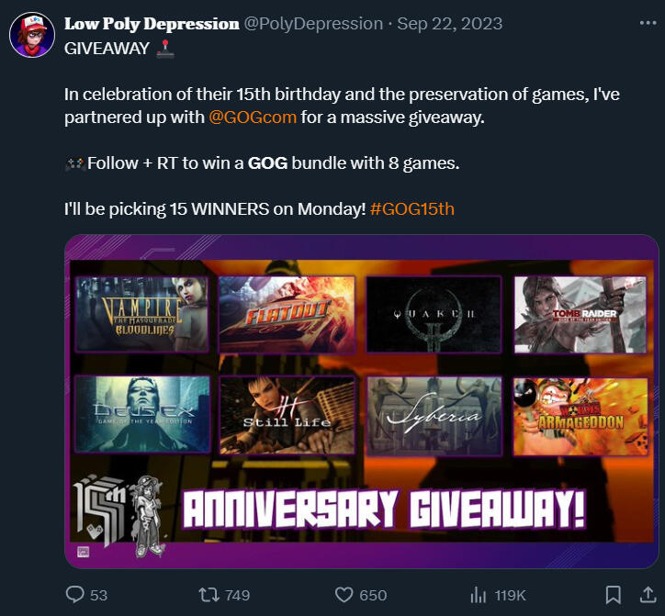665x616 pixels.
Task: Retweet the giveaway post
Action: pyautogui.click(x=209, y=594)
